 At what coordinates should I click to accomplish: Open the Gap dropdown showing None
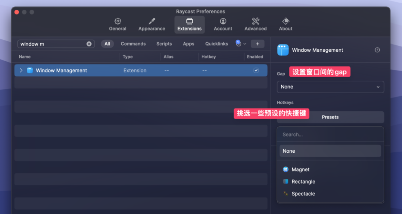click(330, 87)
